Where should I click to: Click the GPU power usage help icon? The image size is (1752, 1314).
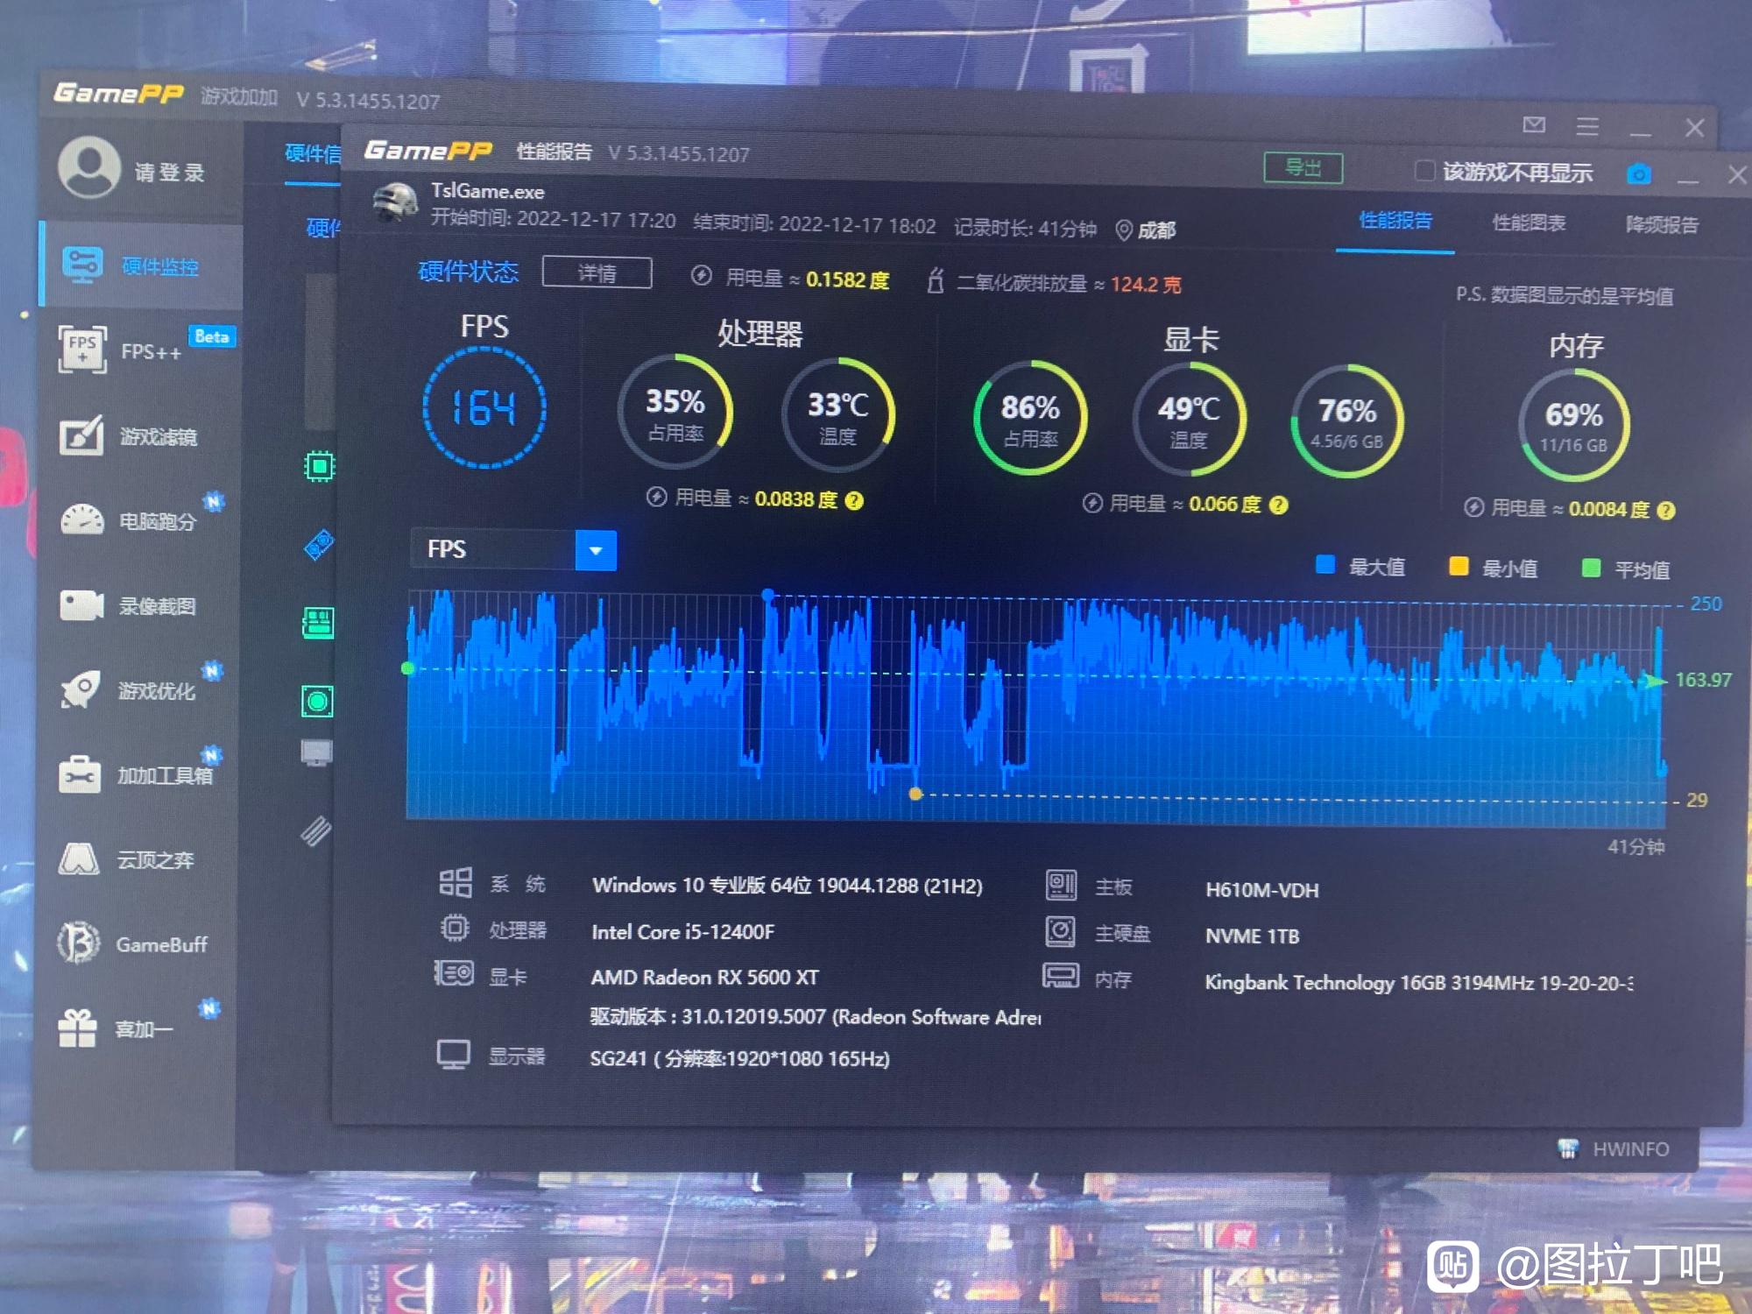tap(1278, 505)
